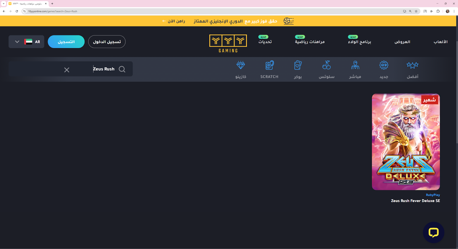
Task: Clear the Zeus Rush search text
Action: click(67, 70)
